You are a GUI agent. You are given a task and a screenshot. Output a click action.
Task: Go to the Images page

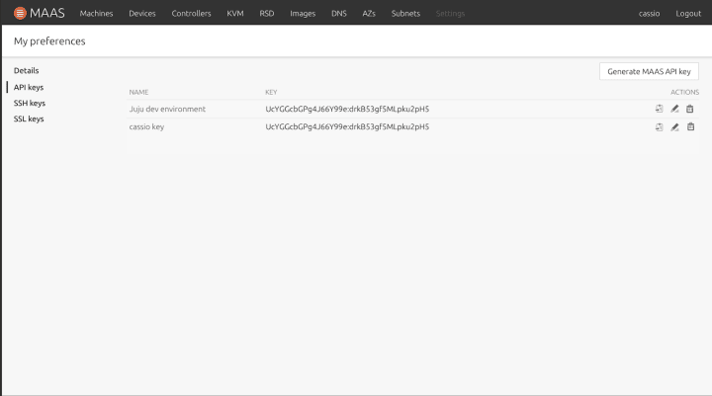[303, 14]
